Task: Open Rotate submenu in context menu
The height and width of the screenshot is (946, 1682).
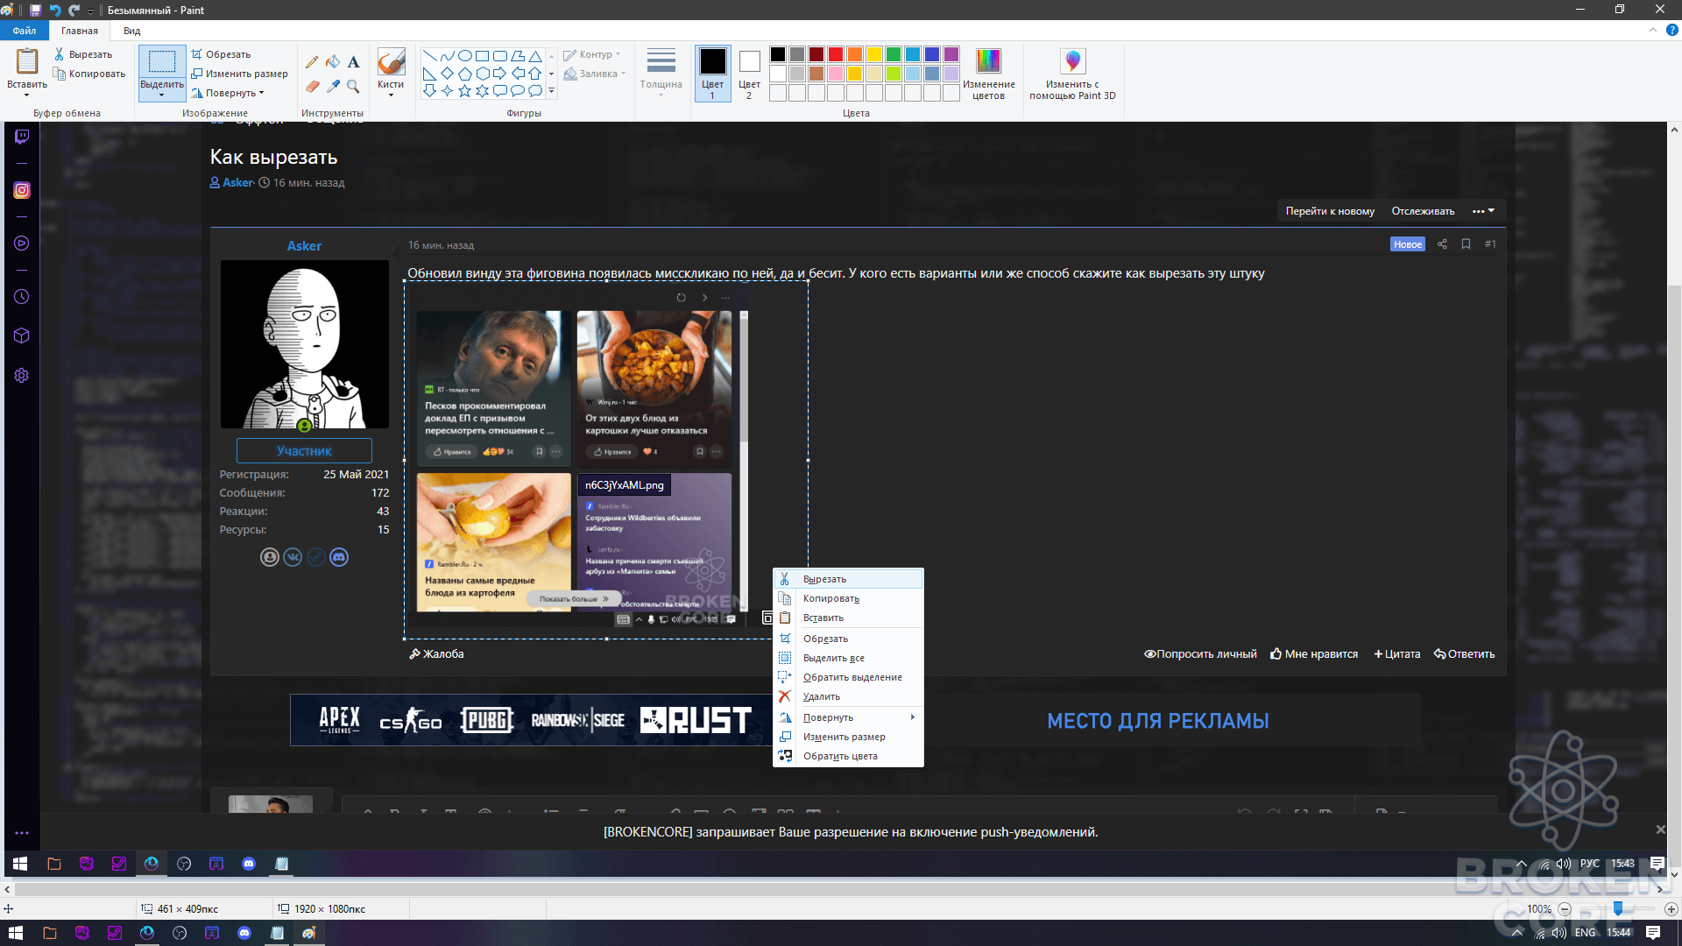Action: pyautogui.click(x=848, y=717)
